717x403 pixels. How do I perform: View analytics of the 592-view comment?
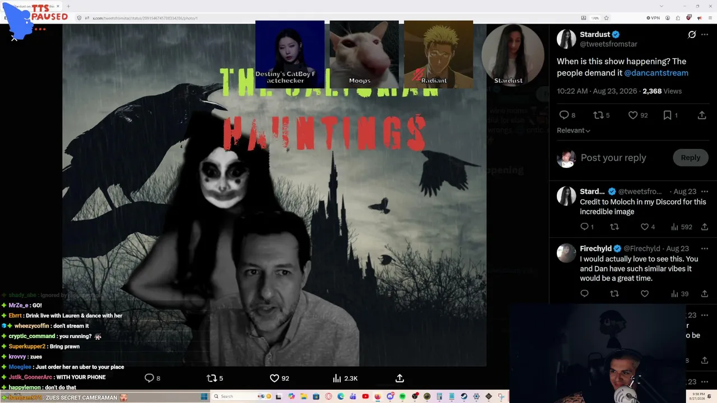click(x=682, y=227)
